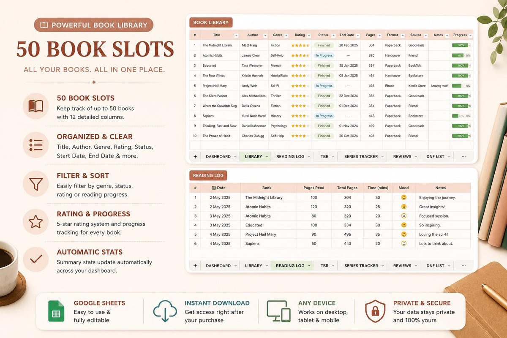The image size is (507, 338).
Task: Click the star rating for The Silent Patient
Action: point(300,96)
